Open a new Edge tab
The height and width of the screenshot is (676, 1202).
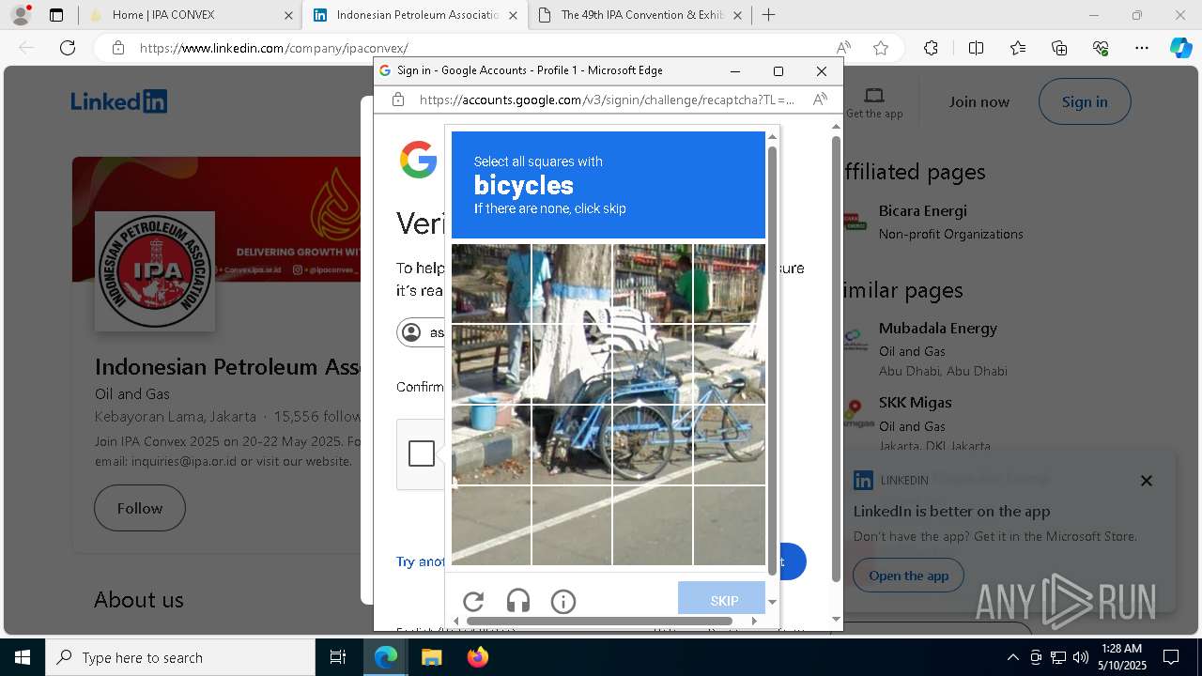tap(769, 15)
